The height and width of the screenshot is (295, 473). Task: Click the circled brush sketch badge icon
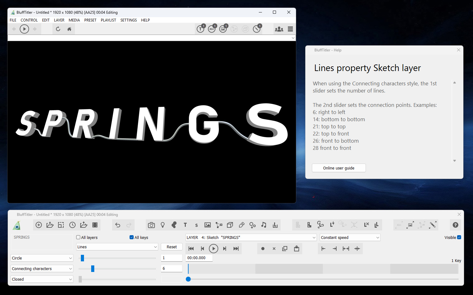point(257,29)
